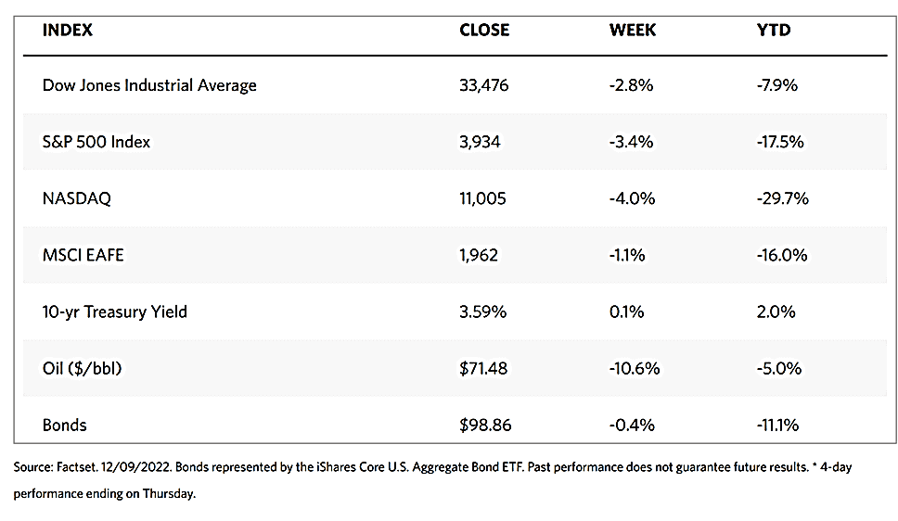Click the Oil ($/bbl) row label
This screenshot has width=898, height=521.
[x=83, y=368]
